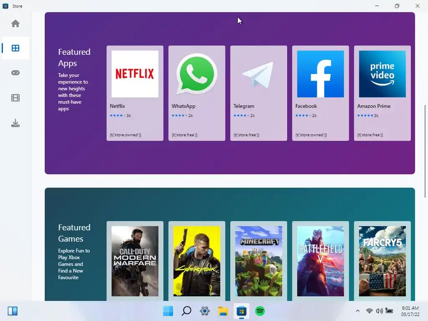Close the Store window

tap(418, 6)
